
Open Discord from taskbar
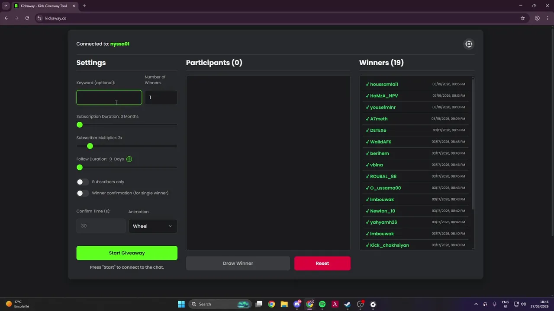tap(297, 304)
